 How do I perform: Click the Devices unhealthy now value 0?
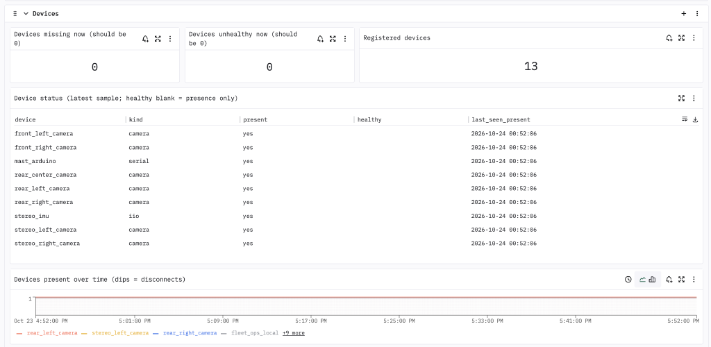[x=269, y=67]
